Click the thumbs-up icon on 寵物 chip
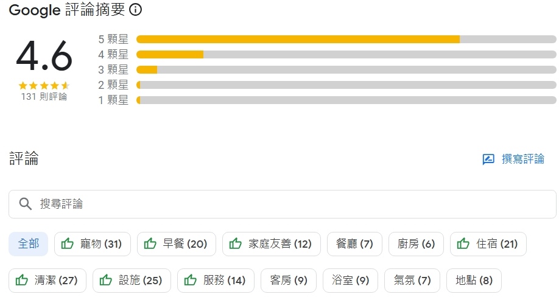The image size is (559, 297). [x=68, y=244]
